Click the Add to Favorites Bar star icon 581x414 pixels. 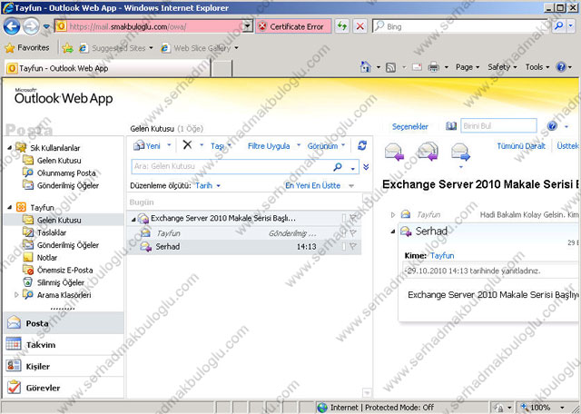point(67,48)
